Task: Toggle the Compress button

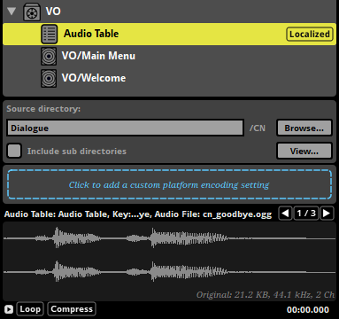Action: pos(72,309)
